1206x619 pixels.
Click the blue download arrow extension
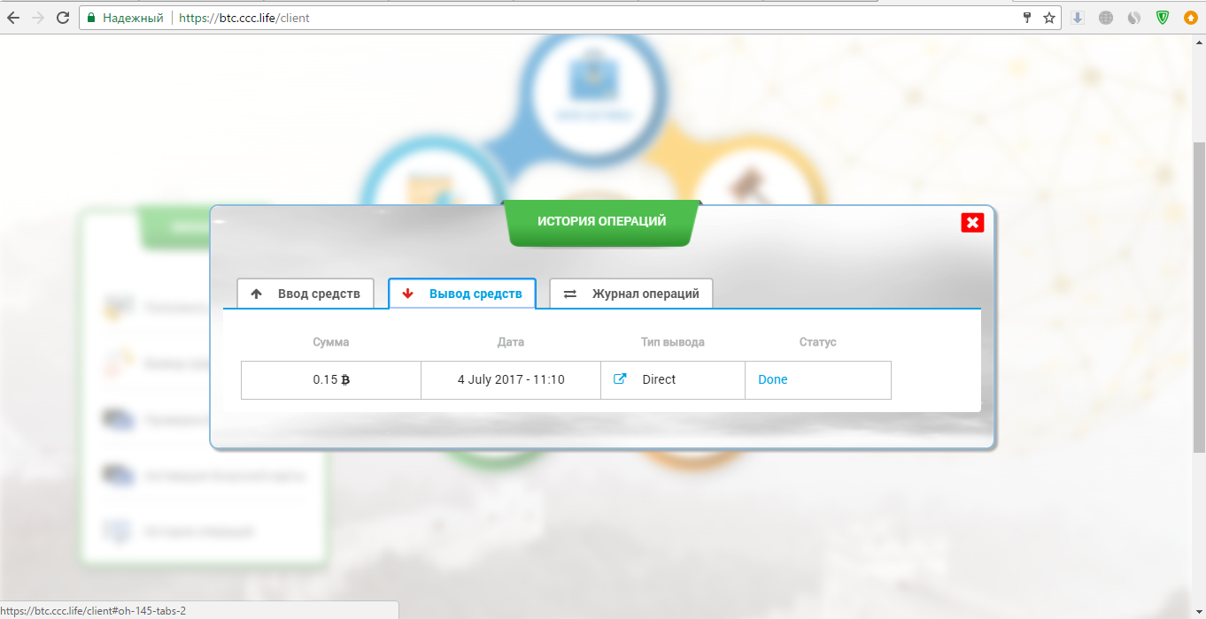pyautogui.click(x=1078, y=18)
